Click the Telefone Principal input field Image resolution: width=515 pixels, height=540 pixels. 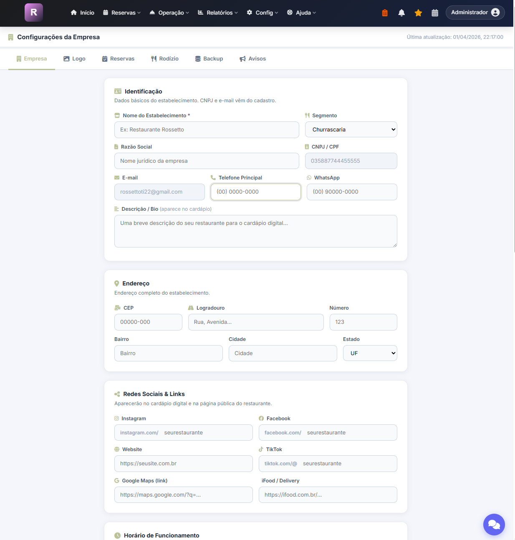[x=255, y=192]
